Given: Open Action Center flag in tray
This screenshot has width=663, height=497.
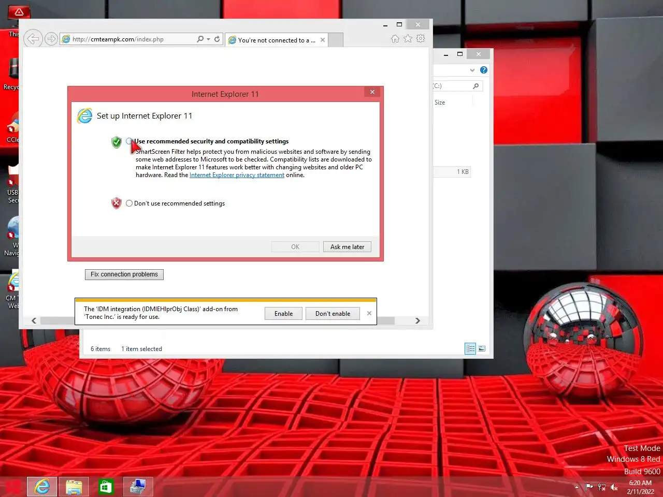Looking at the screenshot, I should point(589,487).
